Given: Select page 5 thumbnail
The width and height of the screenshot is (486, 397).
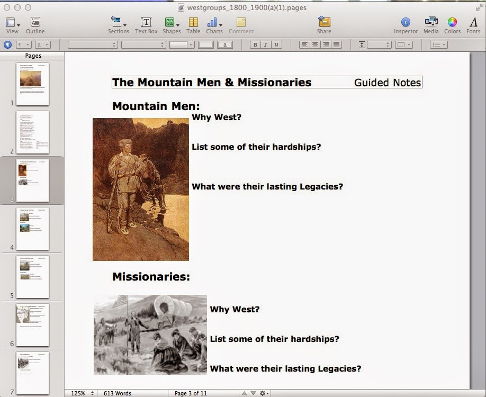Looking at the screenshot, I should pos(32,276).
